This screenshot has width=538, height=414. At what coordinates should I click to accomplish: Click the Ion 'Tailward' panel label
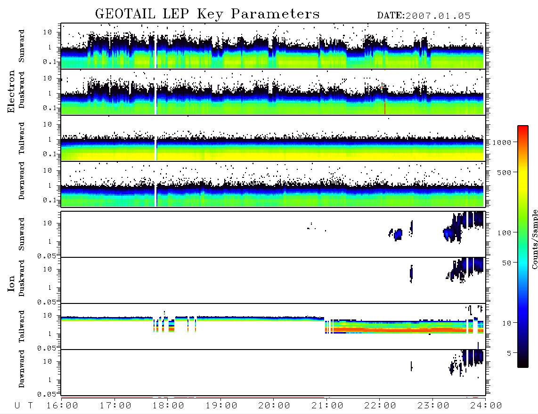[22, 326]
